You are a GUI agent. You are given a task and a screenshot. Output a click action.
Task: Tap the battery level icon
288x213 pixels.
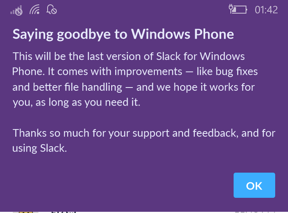click(x=240, y=10)
